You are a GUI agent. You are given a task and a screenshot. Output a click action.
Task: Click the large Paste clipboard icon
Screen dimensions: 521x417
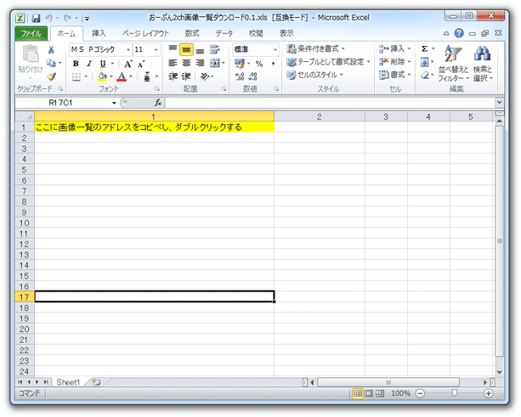pyautogui.click(x=31, y=54)
